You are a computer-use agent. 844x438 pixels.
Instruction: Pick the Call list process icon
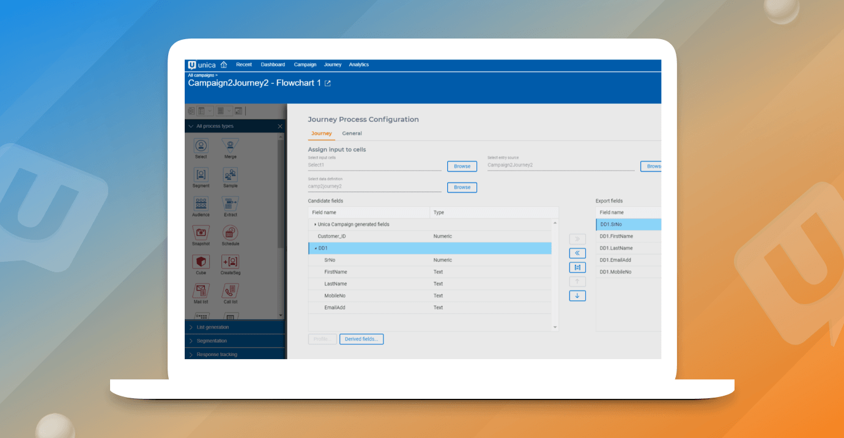click(230, 291)
